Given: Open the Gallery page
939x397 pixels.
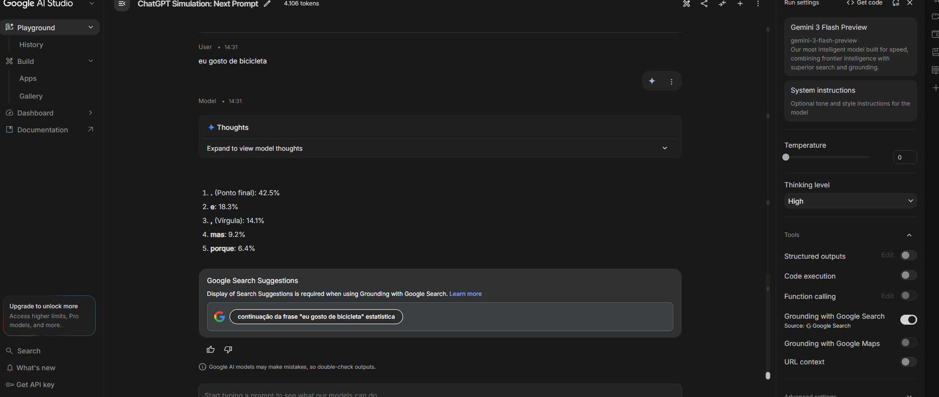Looking at the screenshot, I should point(31,96).
